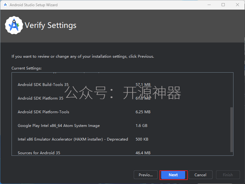Go back with the Previous button
The image size is (245, 184).
(x=146, y=175)
